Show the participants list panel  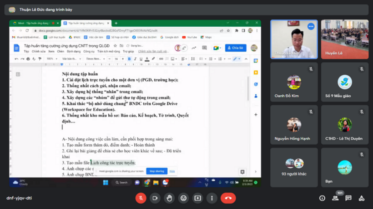(x=335, y=198)
